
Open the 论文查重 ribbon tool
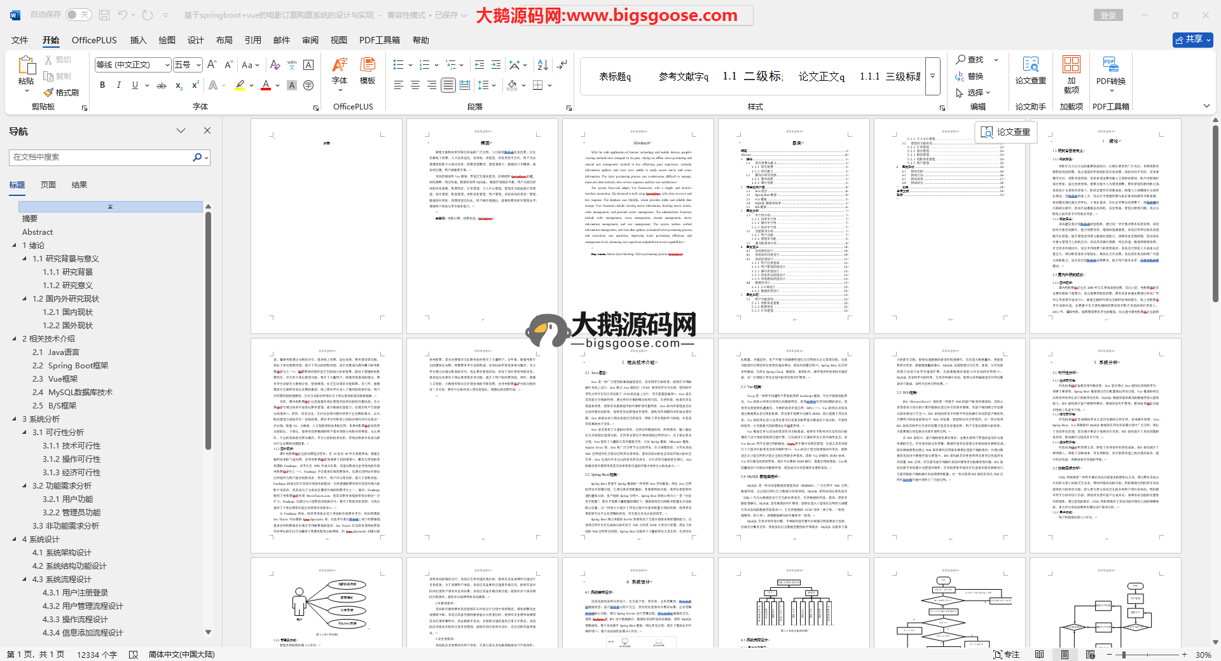coord(1030,70)
